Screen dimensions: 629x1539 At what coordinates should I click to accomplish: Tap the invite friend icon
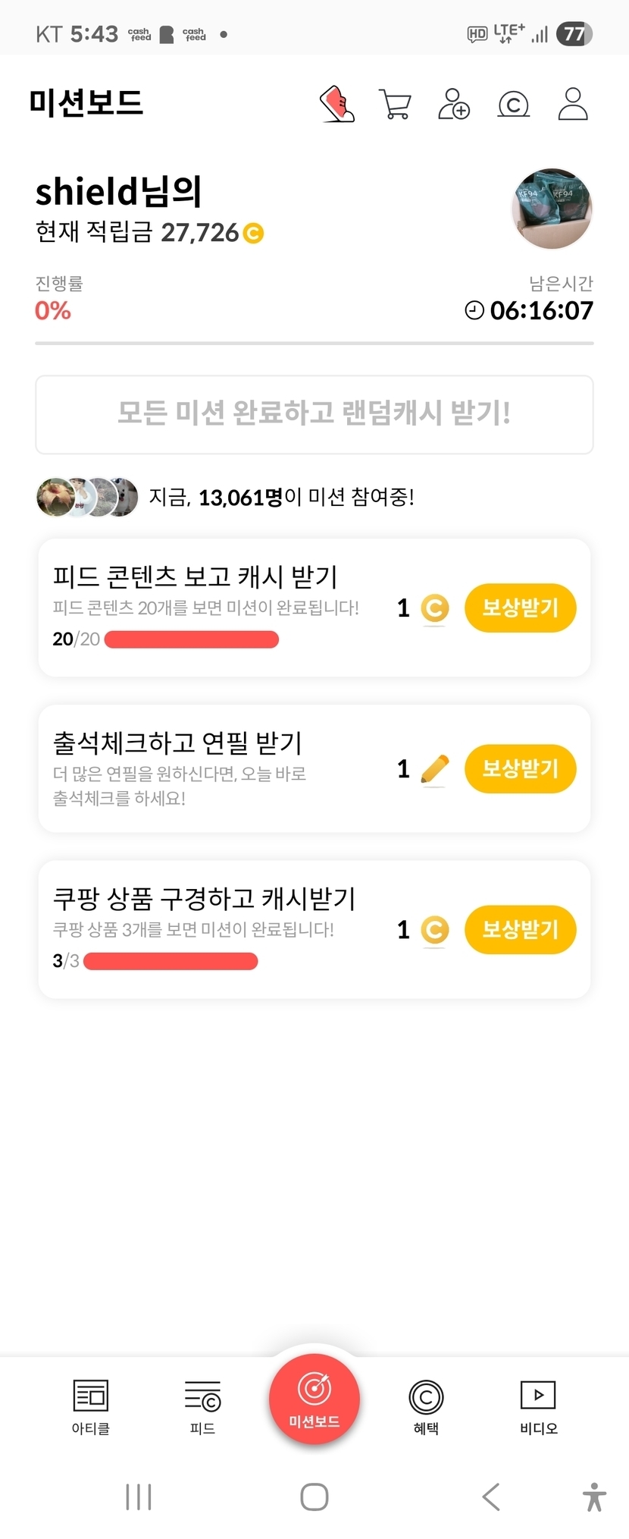point(454,105)
